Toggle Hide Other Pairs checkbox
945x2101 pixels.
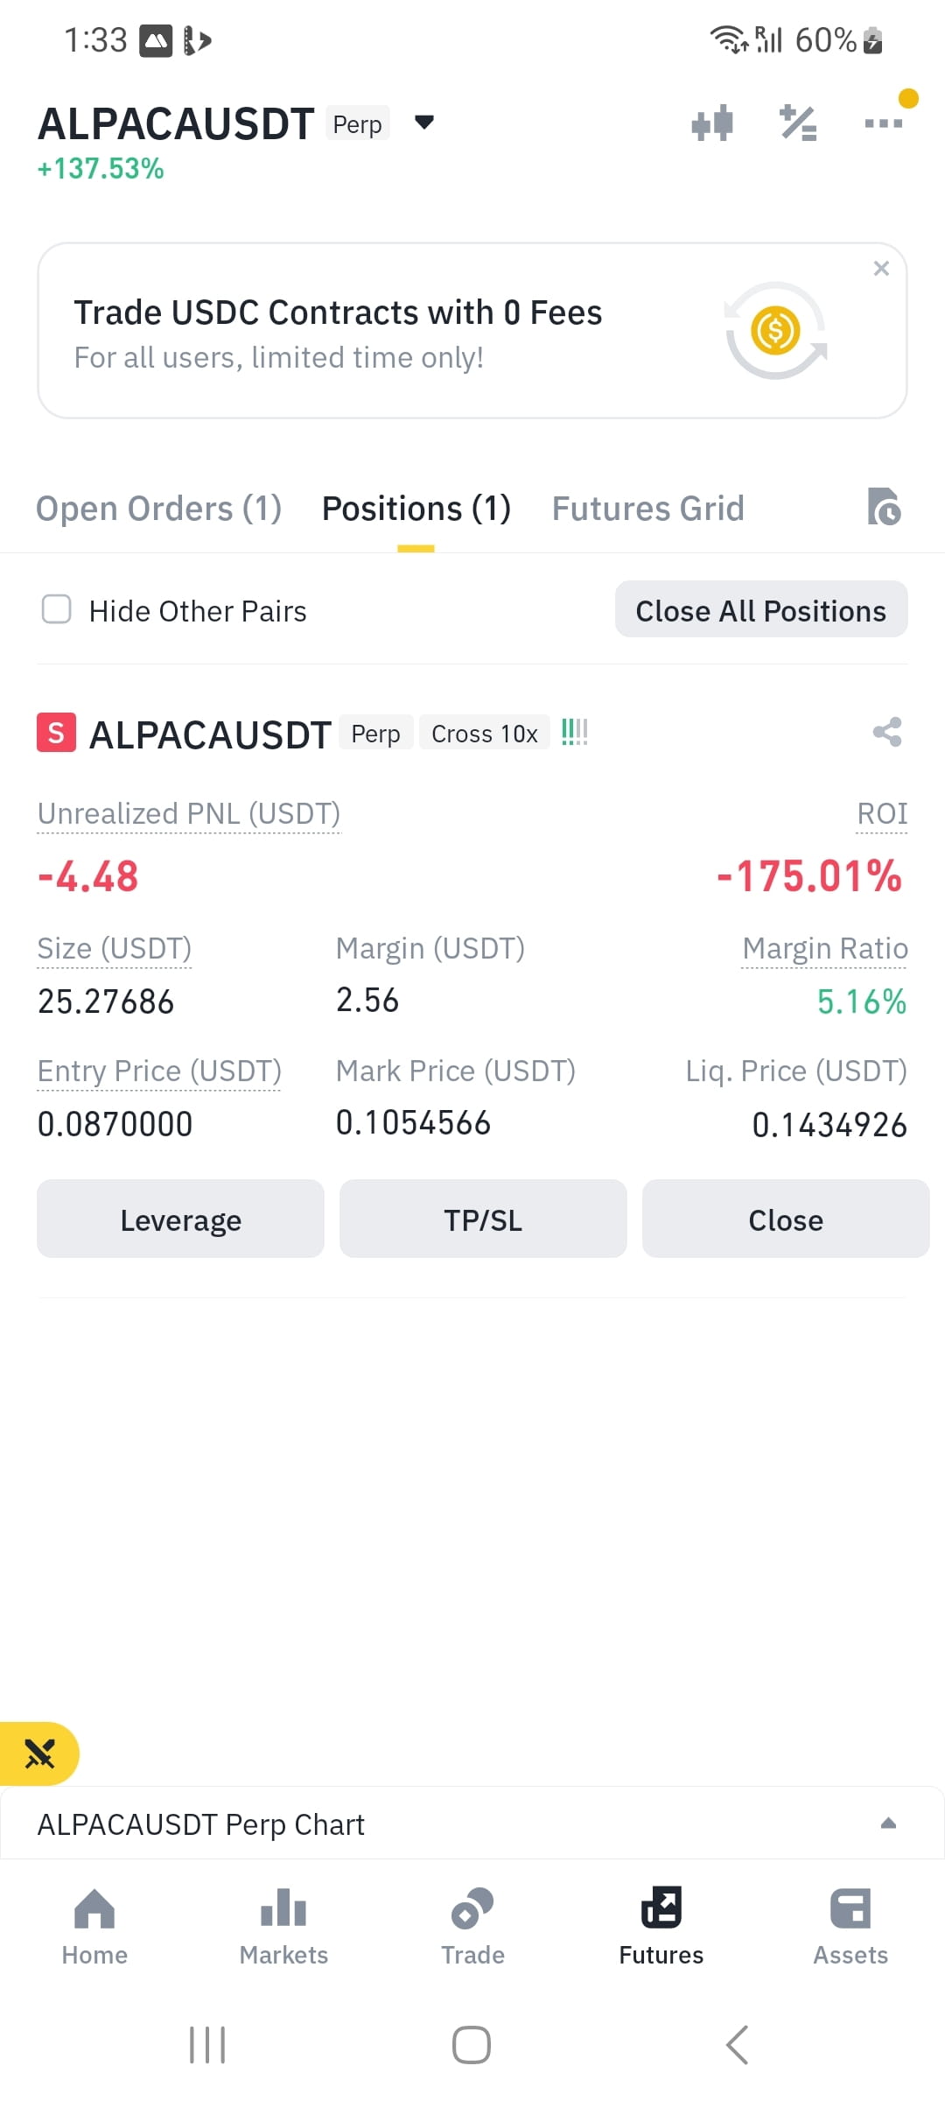click(57, 609)
